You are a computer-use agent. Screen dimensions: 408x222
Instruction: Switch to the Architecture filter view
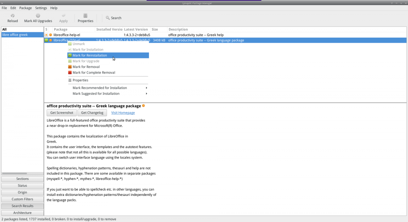[x=22, y=213]
